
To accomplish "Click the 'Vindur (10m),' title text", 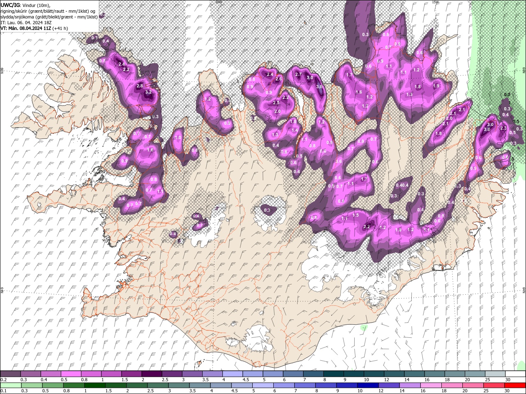I will [x=36, y=5].
